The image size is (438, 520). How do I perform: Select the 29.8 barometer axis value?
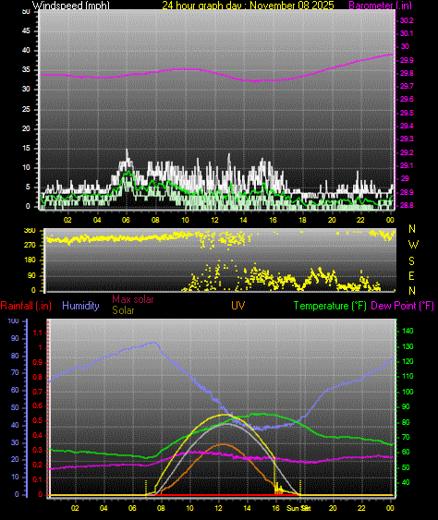[x=407, y=73]
